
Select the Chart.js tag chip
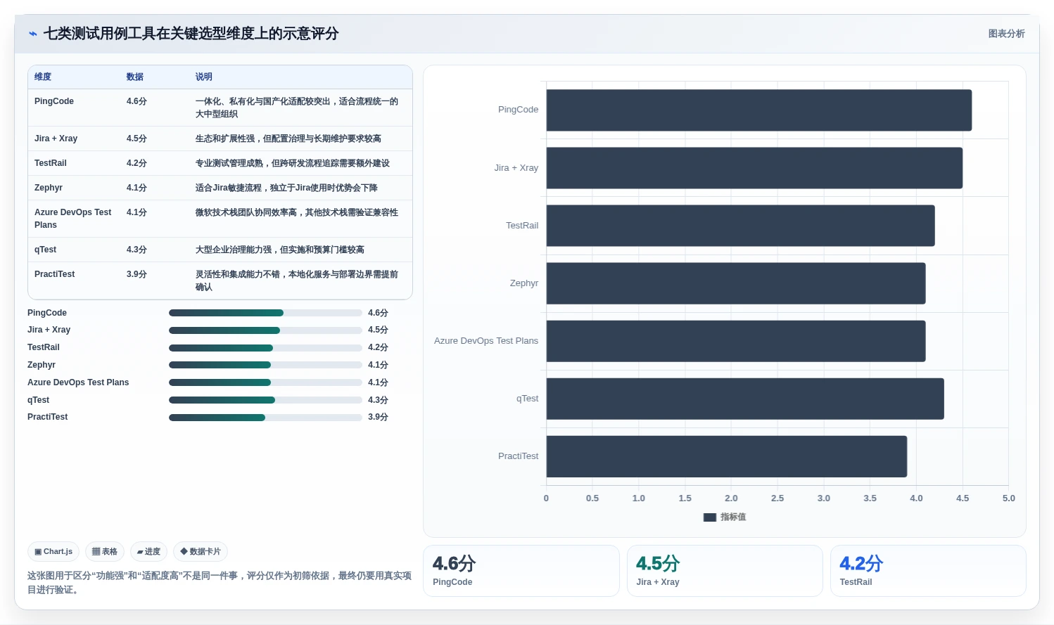(x=53, y=552)
